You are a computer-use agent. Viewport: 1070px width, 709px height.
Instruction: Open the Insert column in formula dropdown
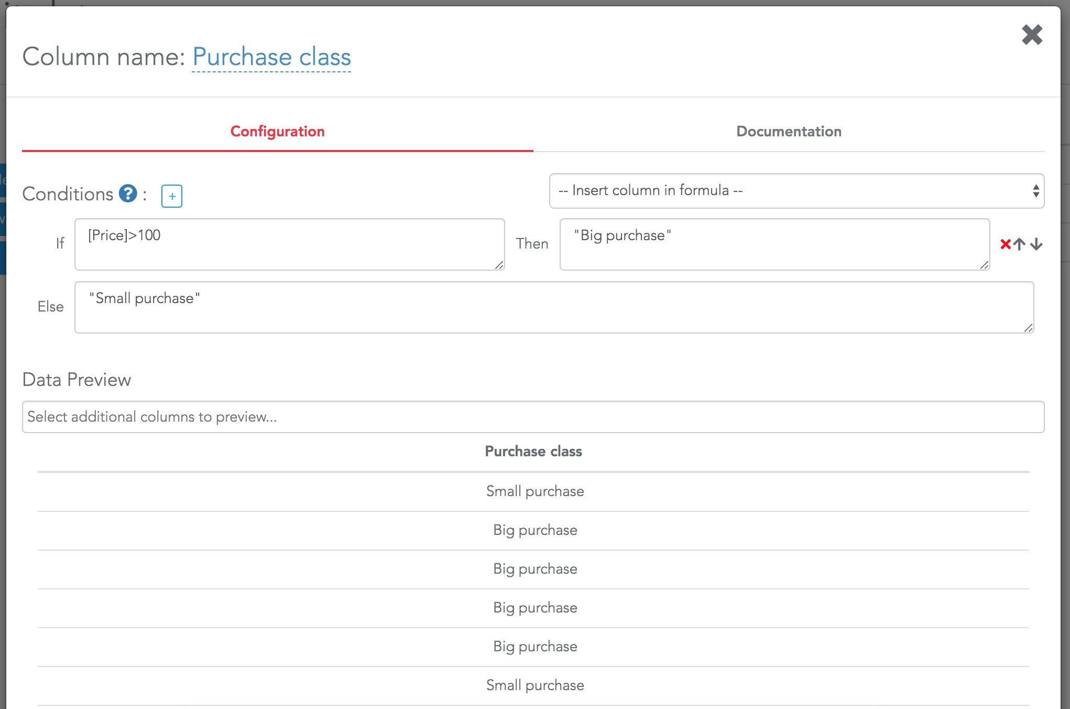pos(796,191)
